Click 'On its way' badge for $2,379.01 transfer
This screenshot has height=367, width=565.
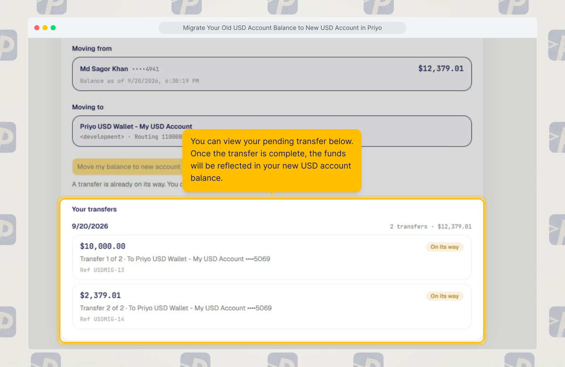tap(444, 296)
